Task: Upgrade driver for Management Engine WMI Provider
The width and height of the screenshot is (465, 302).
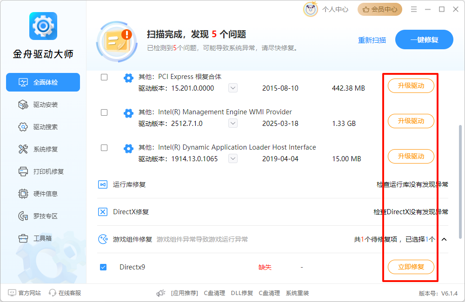Action: [x=411, y=121]
